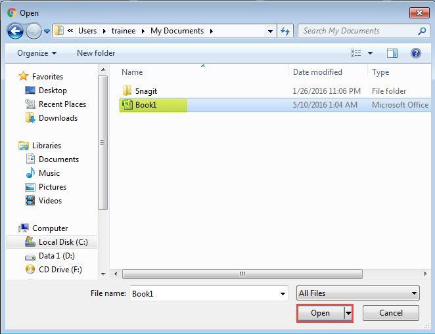Click the folder icon in address bar

59,30
